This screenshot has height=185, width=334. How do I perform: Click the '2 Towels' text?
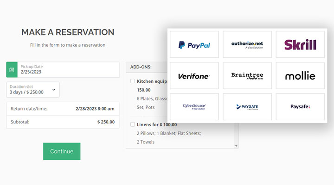point(146,142)
